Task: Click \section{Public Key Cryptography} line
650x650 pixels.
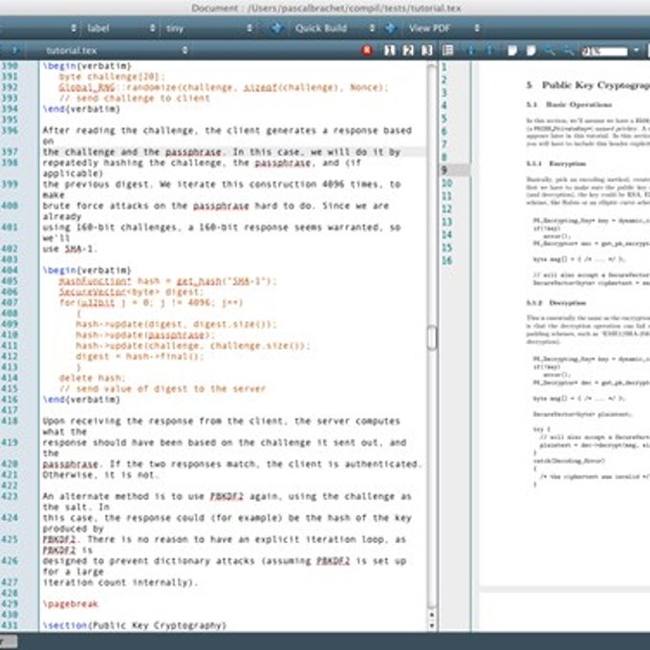Action: pyautogui.click(x=135, y=625)
